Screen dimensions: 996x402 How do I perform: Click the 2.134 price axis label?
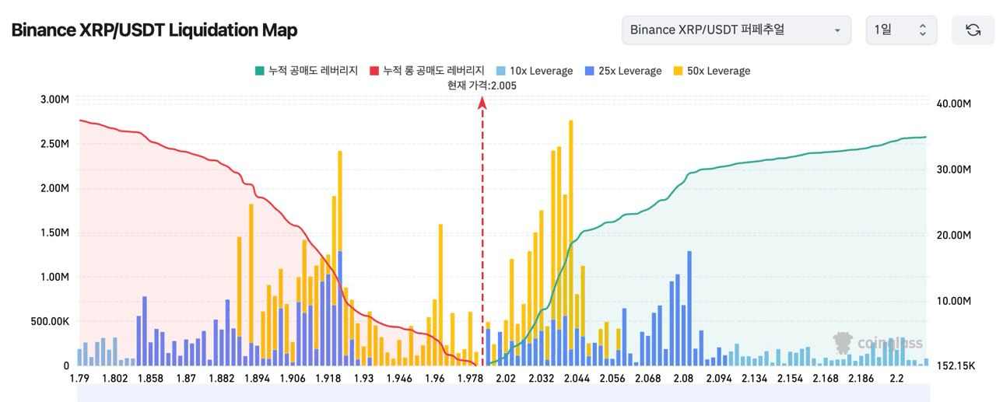coord(755,379)
